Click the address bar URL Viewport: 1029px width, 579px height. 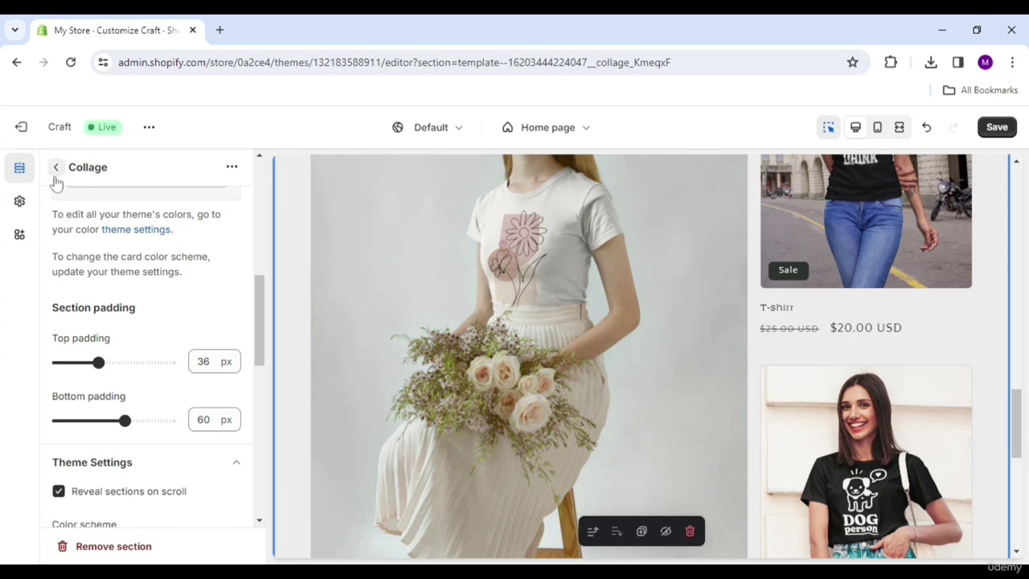394,62
